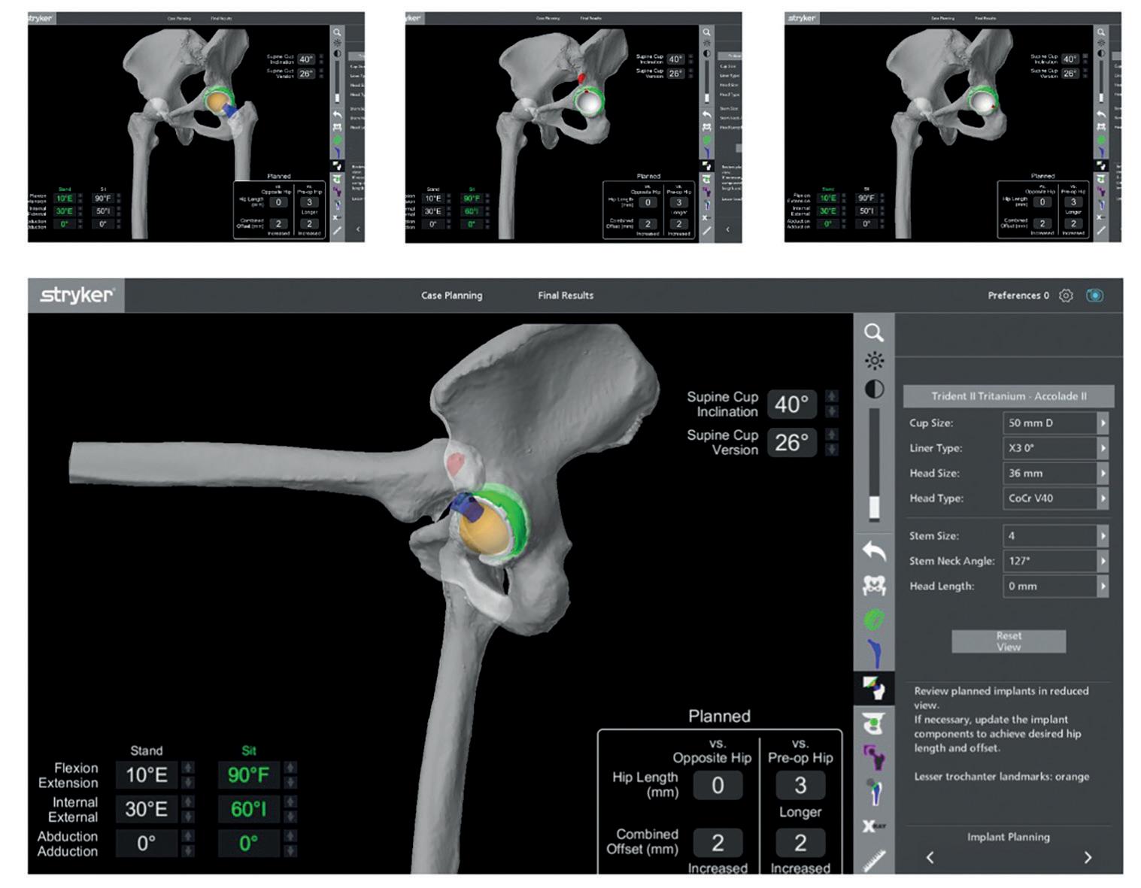The image size is (1141, 888).
Task: Decrease Stand Internal External value
Action: pos(188,817)
